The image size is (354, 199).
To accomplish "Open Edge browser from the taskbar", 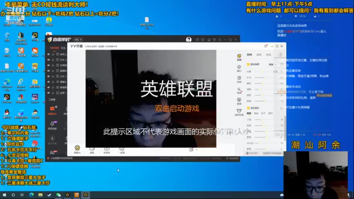I will (31, 195).
